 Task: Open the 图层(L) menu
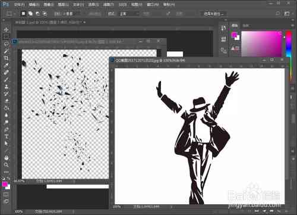click(x=63, y=4)
